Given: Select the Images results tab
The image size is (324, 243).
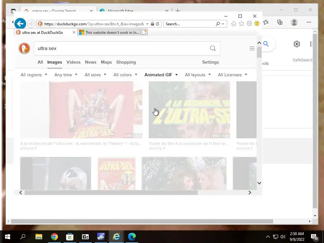Looking at the screenshot, I should (54, 62).
